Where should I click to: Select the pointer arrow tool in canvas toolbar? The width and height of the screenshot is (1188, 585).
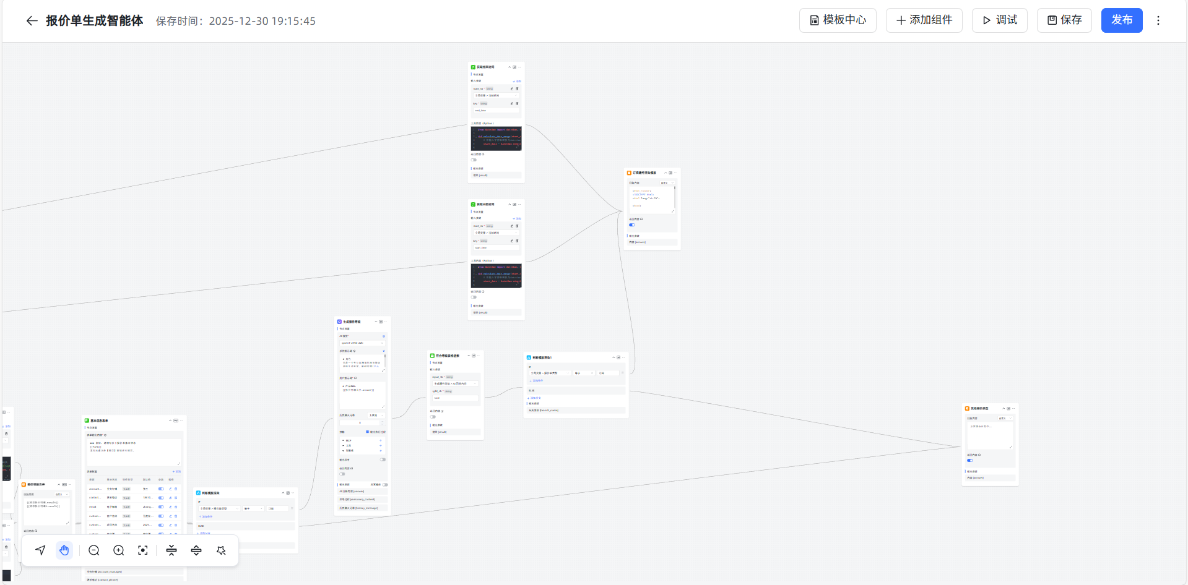tap(40, 550)
